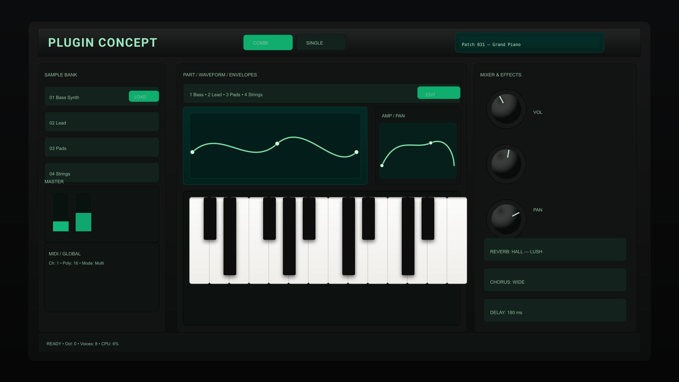Screen dimensions: 679x382
Task: Click the right endpoint of waveform curve
Action: [x=356, y=152]
